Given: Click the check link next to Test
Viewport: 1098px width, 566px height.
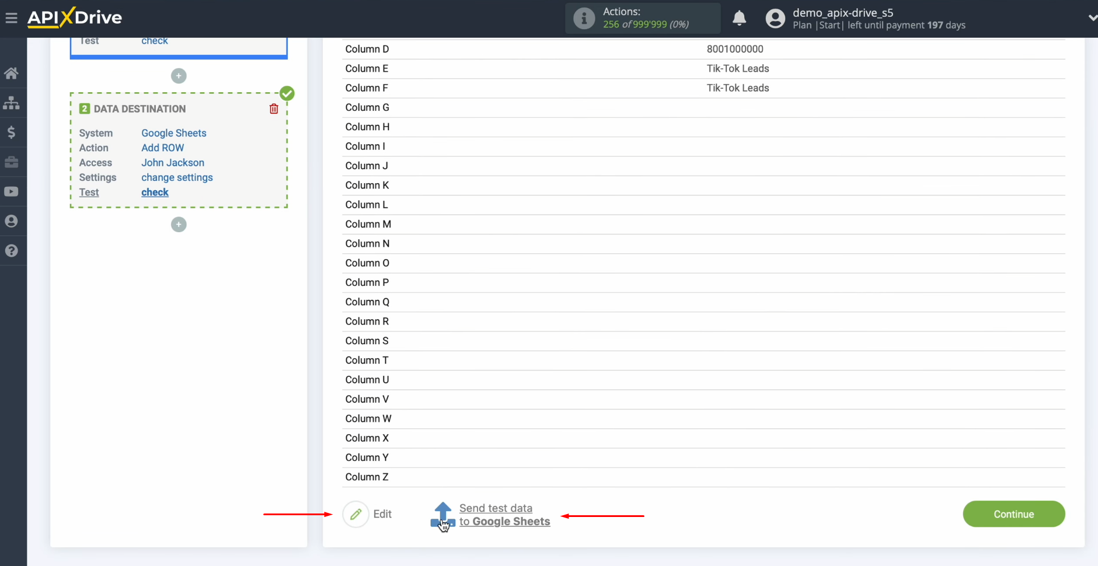Looking at the screenshot, I should [154, 192].
